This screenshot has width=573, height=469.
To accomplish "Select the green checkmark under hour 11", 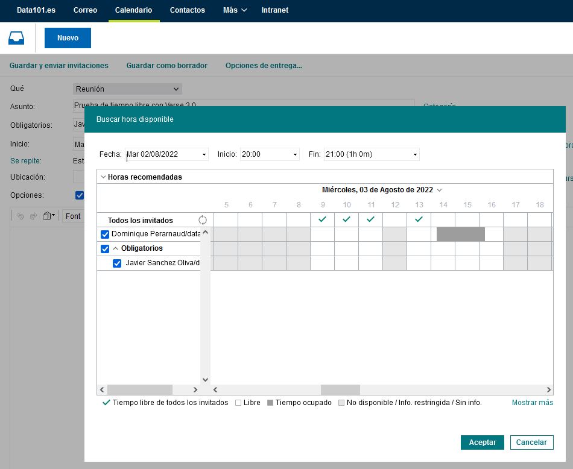I will tap(370, 219).
